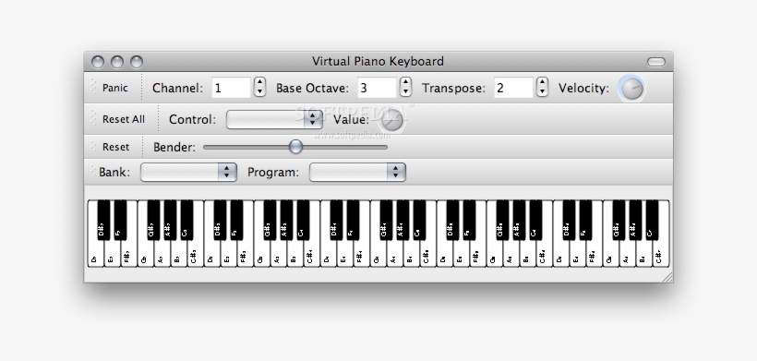Play the G#4 black key
Image resolution: width=757 pixels, height=361 pixels.
pos(386,220)
